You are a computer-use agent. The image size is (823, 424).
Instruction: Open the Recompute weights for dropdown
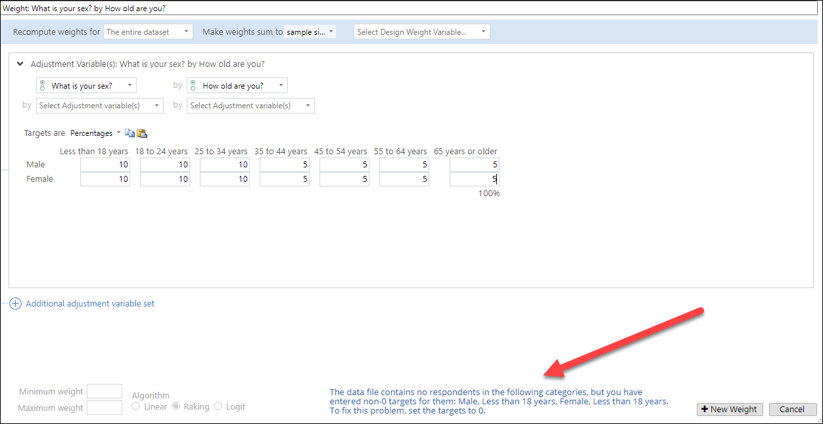click(148, 32)
